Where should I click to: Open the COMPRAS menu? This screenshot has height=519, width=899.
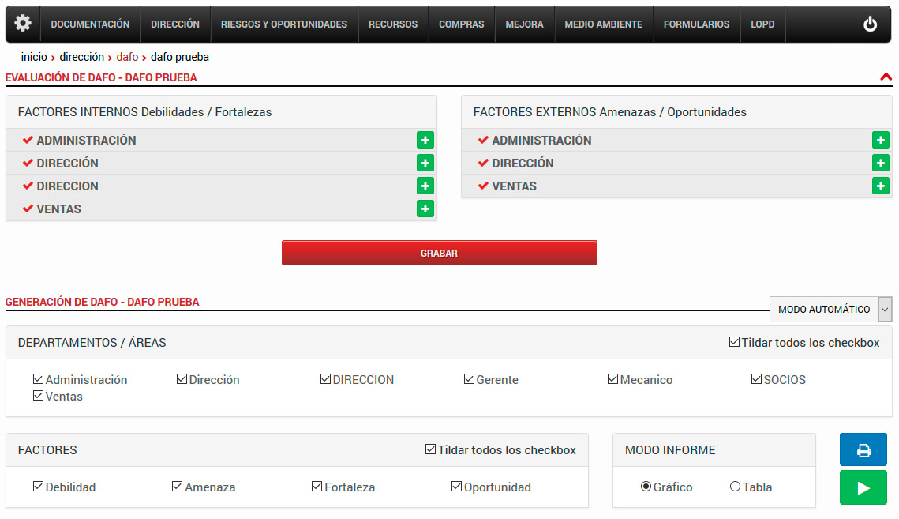pos(462,24)
